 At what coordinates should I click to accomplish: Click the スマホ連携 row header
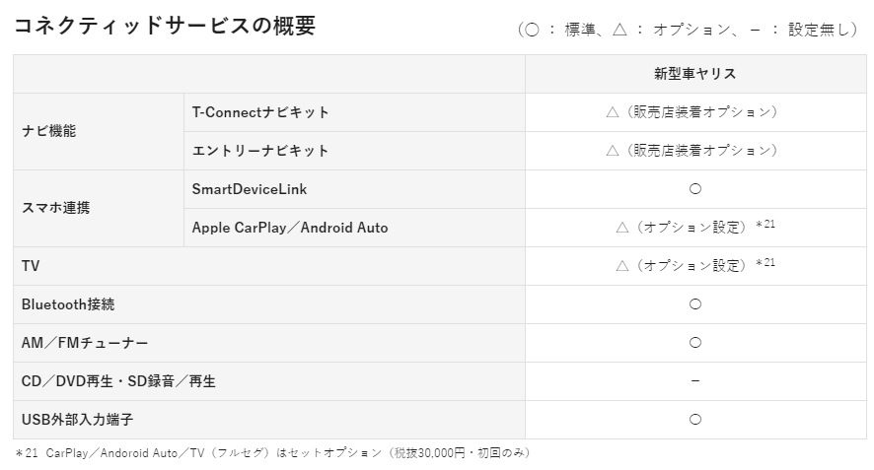coord(55,208)
